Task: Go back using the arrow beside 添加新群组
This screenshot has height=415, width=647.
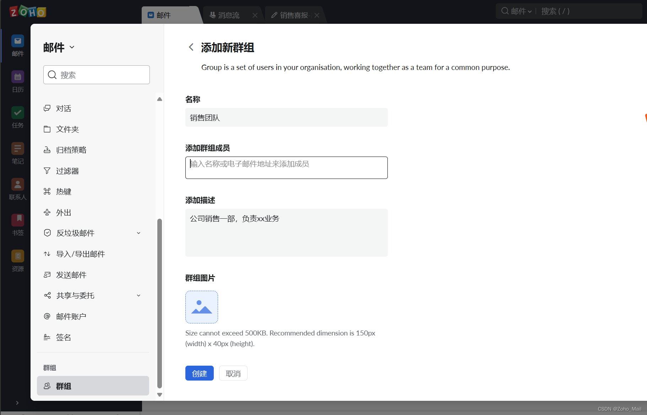Action: [x=191, y=47]
